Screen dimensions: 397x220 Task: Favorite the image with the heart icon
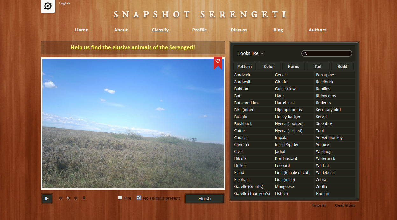coord(218,61)
